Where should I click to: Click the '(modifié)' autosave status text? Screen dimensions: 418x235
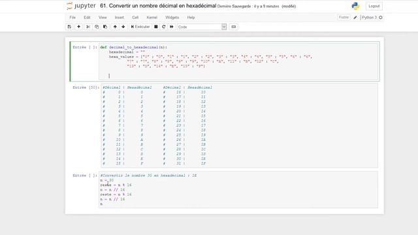[289, 6]
